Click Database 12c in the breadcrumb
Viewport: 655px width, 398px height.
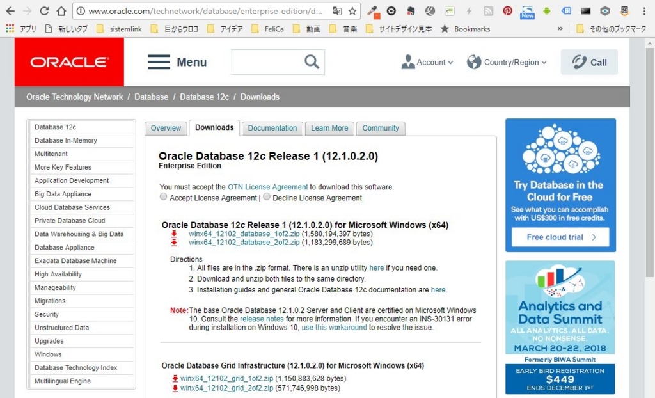(204, 97)
